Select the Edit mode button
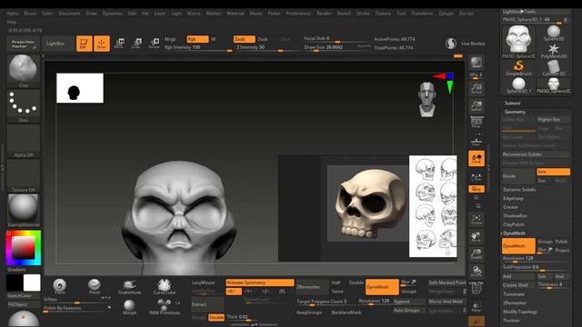The image size is (582, 327). [85, 44]
